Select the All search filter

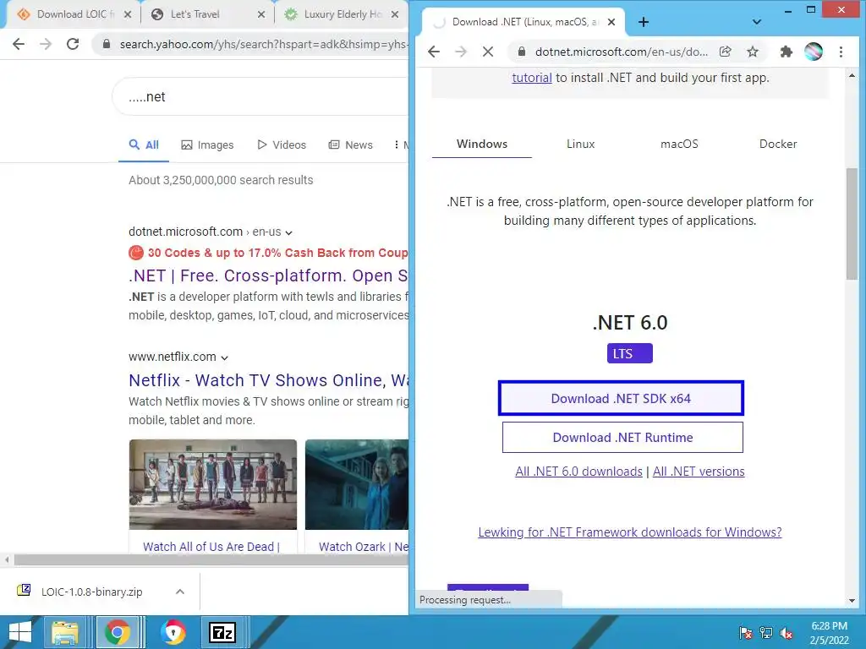[144, 145]
